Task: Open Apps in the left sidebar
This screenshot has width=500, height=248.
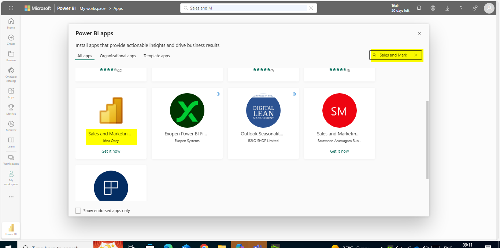Action: coord(11,93)
